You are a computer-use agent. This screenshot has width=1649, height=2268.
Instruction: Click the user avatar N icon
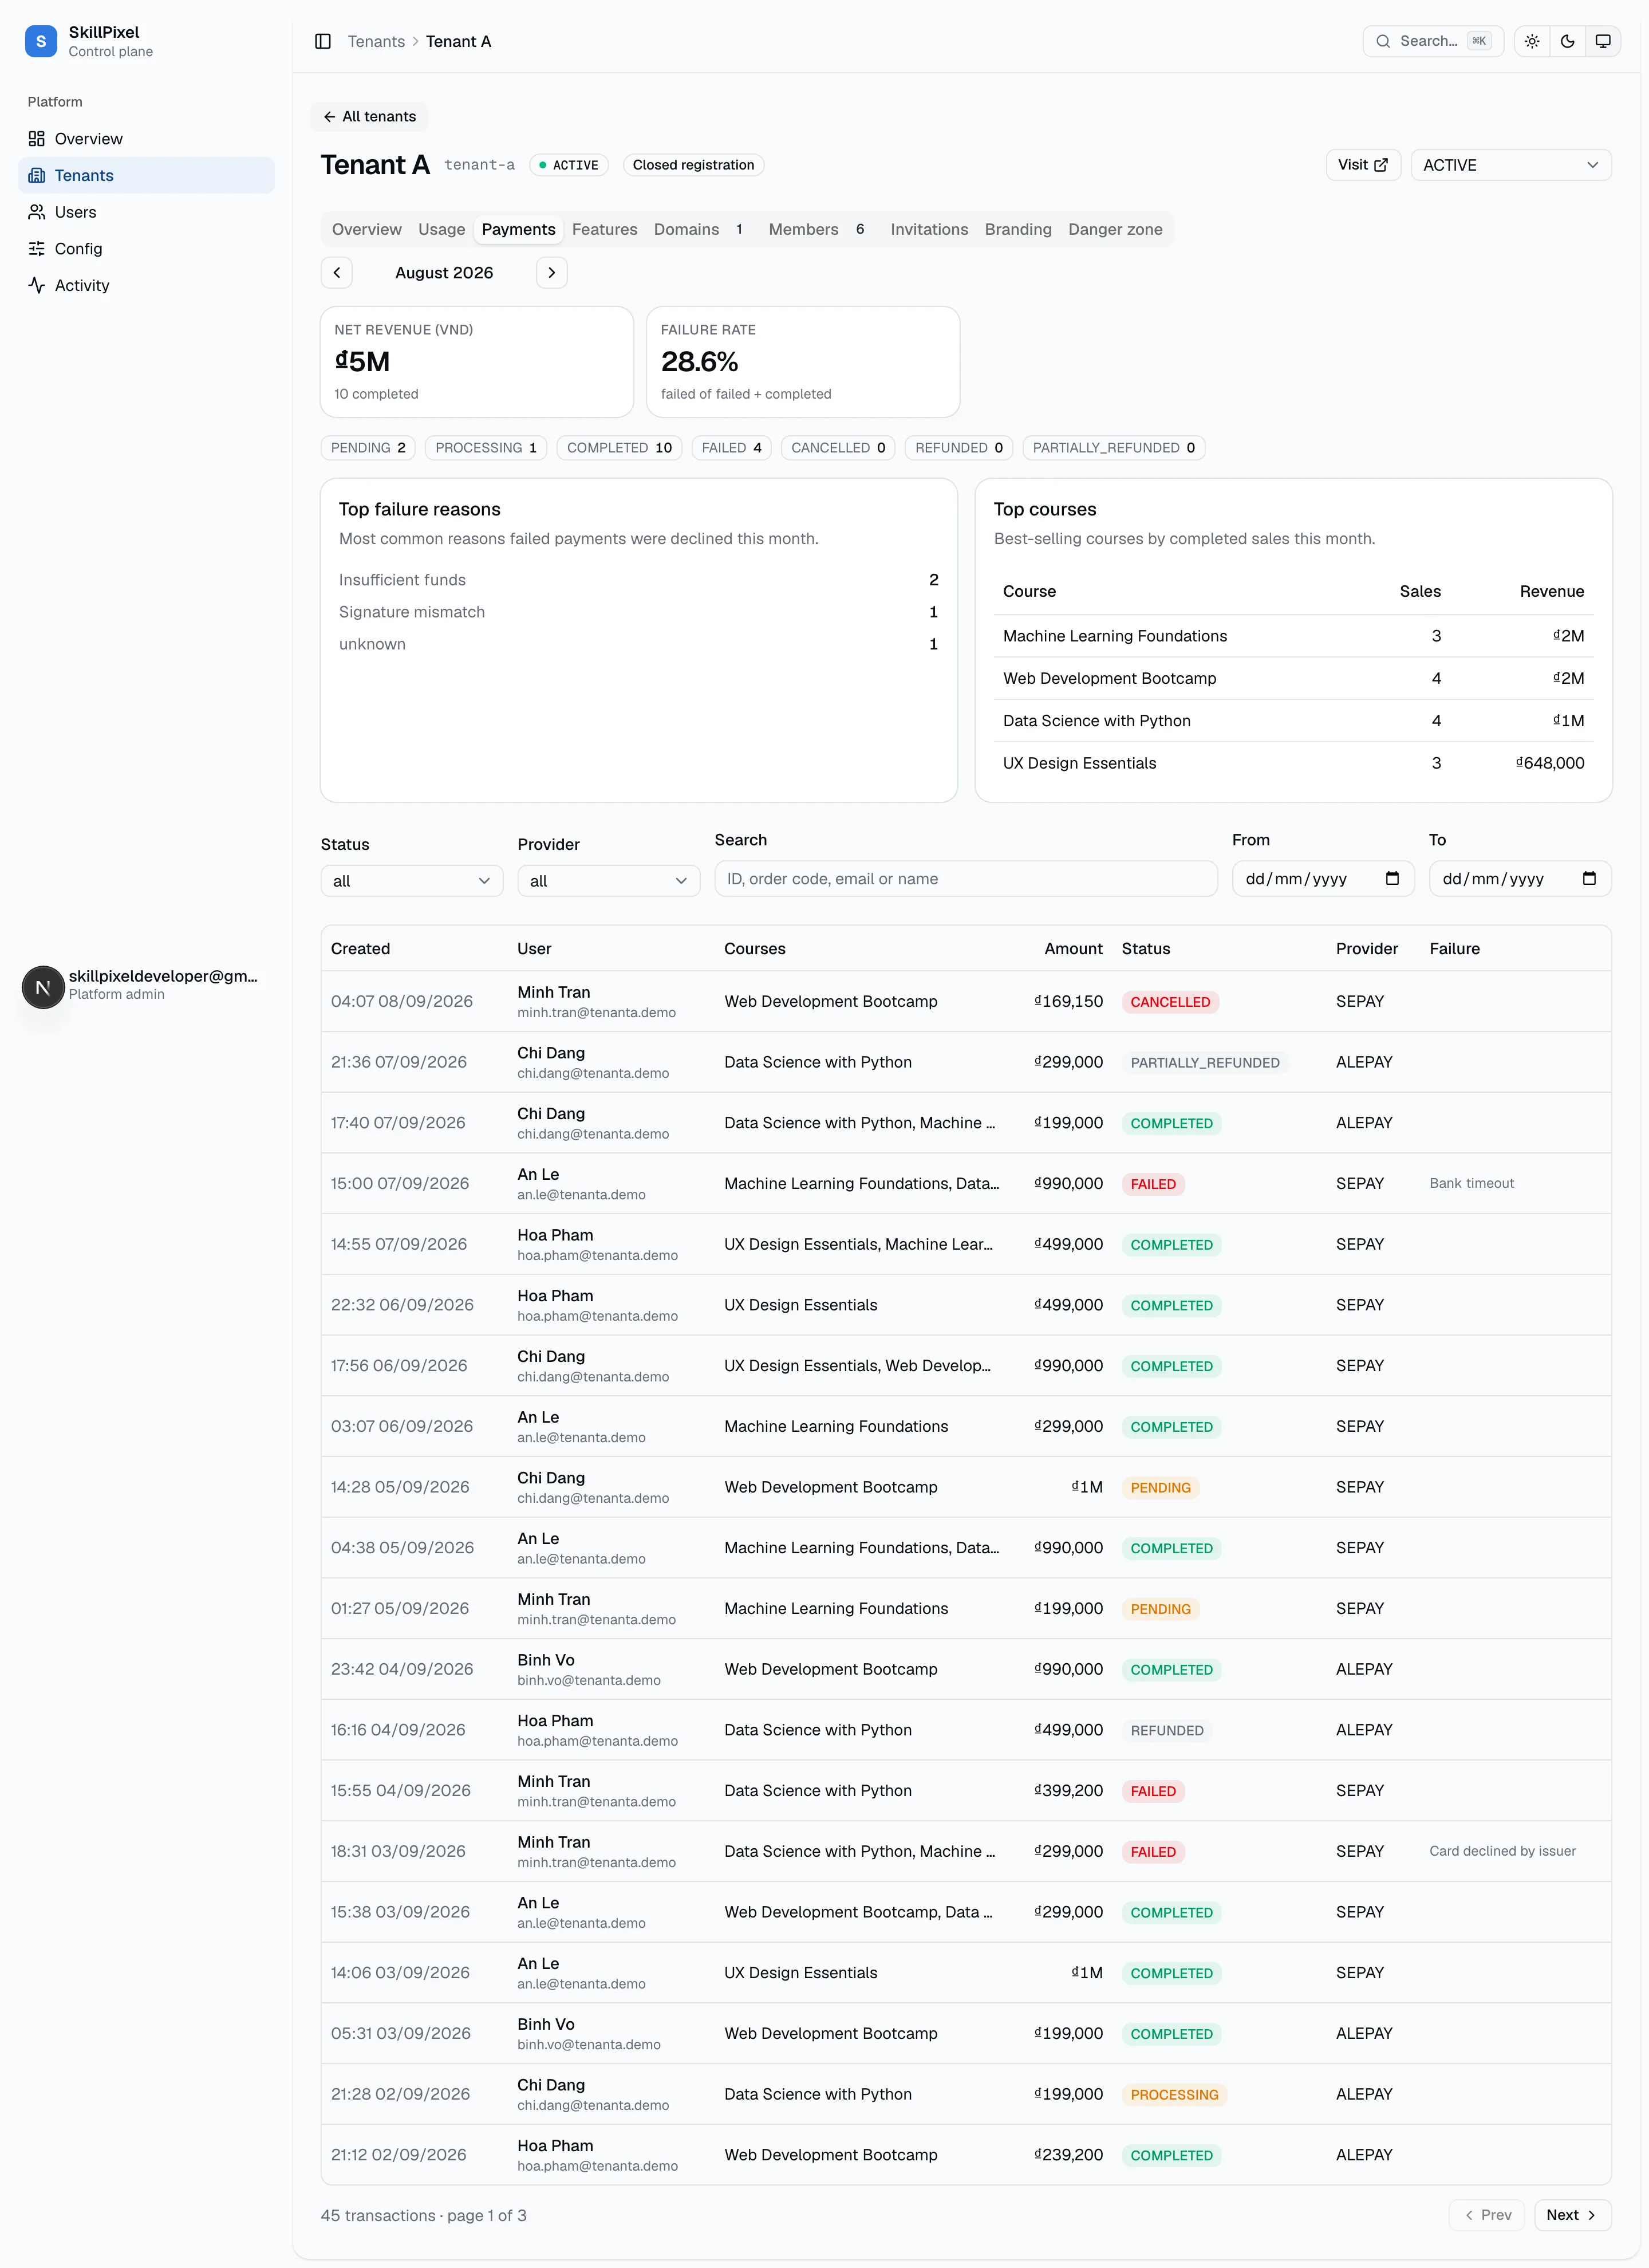tap(43, 987)
